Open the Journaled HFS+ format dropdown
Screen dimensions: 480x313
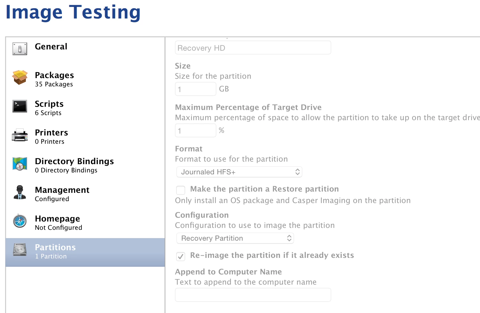tap(239, 172)
